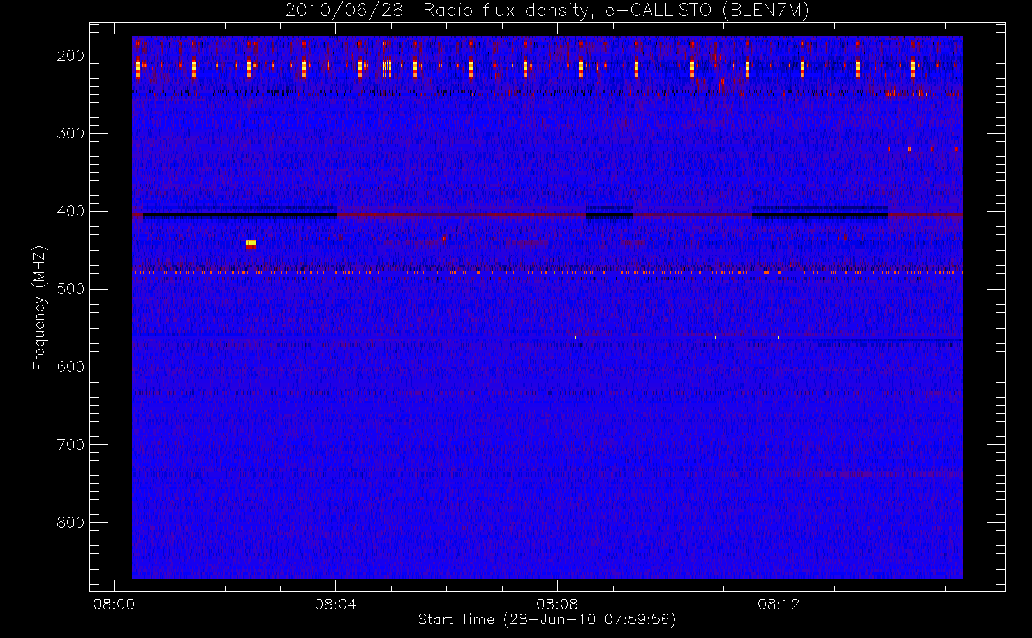
Task: Select the 600 frequency tick label
Action: pos(71,367)
